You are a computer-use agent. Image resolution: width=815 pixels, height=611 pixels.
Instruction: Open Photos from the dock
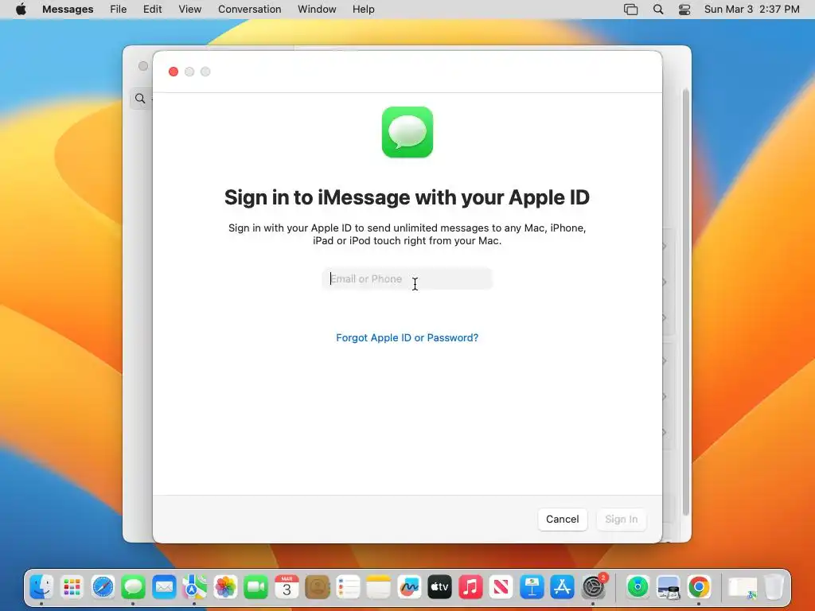[225, 587]
